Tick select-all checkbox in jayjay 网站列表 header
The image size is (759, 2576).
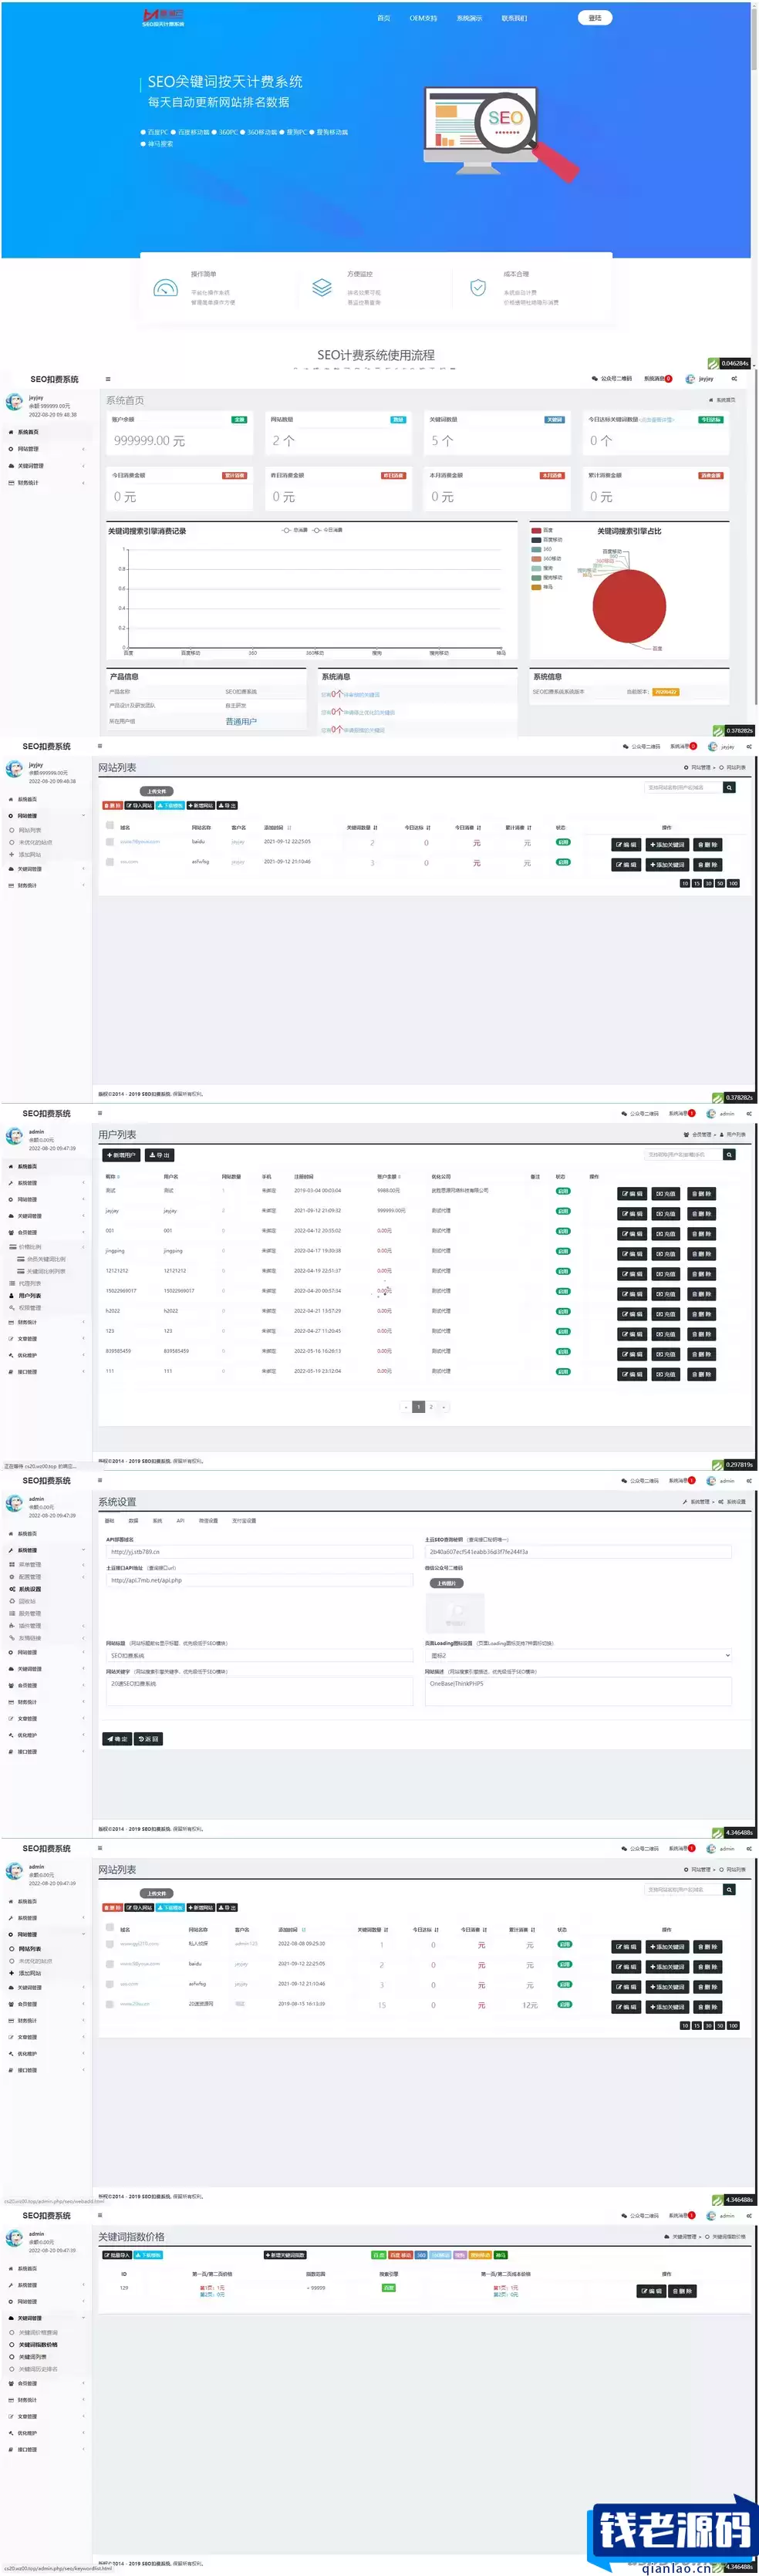coord(110,826)
